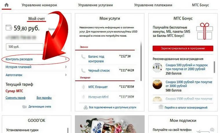Screen dimensions: 220x133
Task: Open the Управление платежами menu
Action: click(153, 5)
